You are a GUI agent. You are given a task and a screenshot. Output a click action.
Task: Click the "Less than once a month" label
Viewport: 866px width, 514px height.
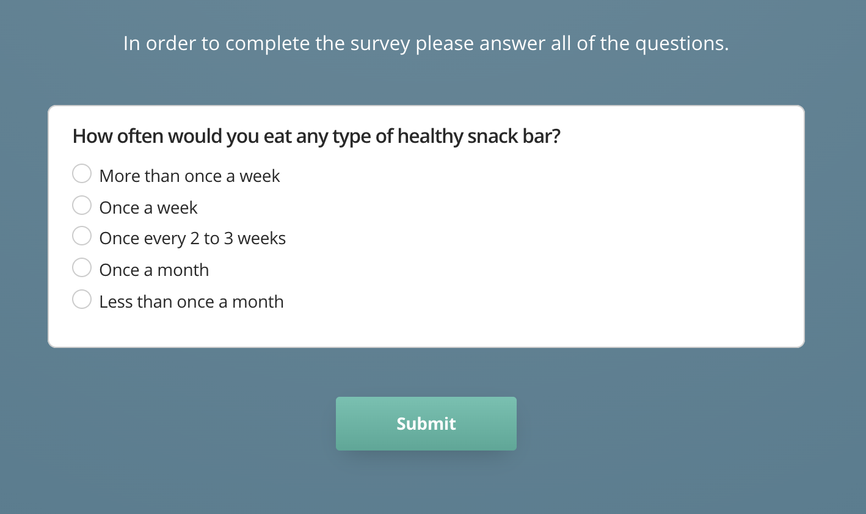pyautogui.click(x=191, y=302)
